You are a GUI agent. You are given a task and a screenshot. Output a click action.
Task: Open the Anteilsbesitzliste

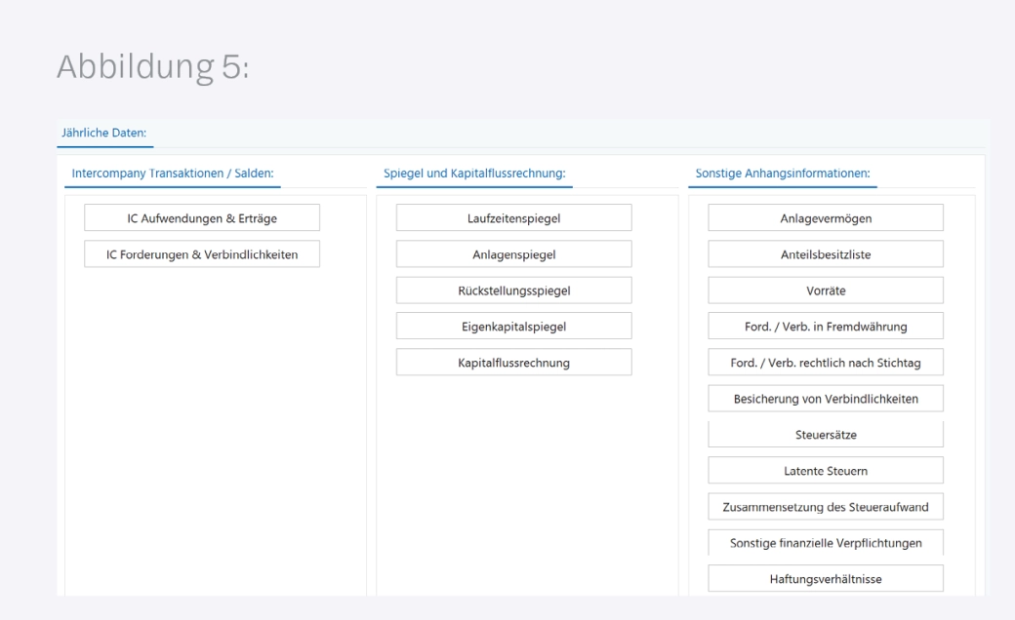click(x=826, y=254)
